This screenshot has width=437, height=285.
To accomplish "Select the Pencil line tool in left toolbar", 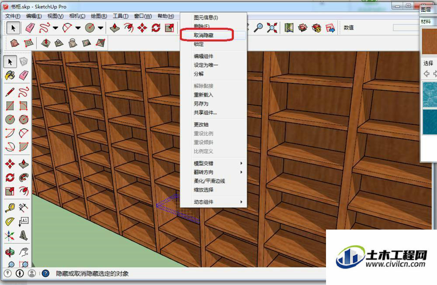I will (10, 92).
